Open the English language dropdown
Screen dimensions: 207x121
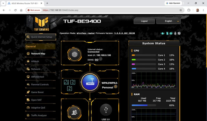(168, 21)
